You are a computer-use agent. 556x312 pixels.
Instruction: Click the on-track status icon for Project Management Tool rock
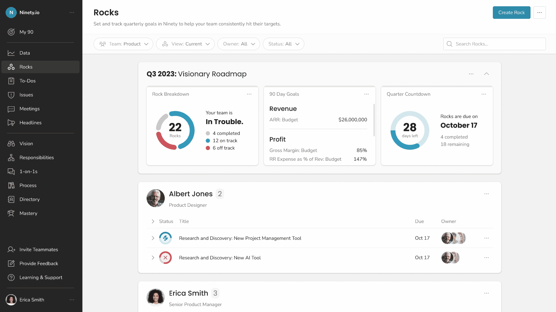pos(165,238)
